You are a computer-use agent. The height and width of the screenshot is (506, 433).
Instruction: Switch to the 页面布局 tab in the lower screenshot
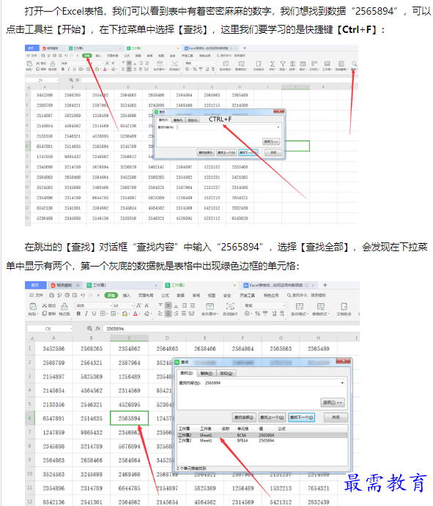[x=146, y=295]
